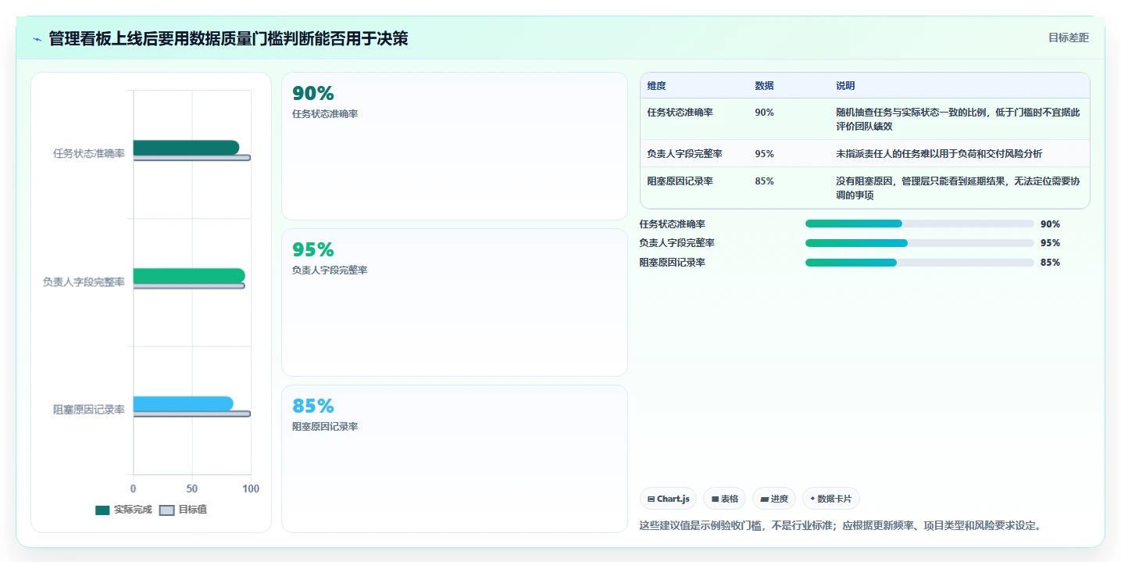This screenshot has width=1121, height=562.
Task: Click the 90% label beside the progress bar
Action: pyautogui.click(x=1050, y=224)
